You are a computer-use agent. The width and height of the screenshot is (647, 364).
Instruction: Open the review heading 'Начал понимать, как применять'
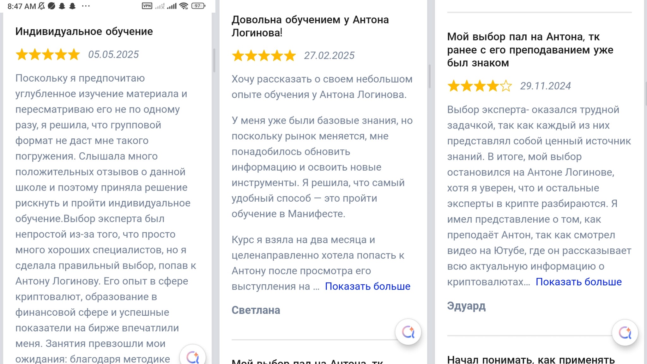click(x=531, y=360)
